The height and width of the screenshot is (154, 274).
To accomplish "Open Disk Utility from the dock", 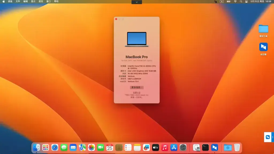I will (x=196, y=148).
